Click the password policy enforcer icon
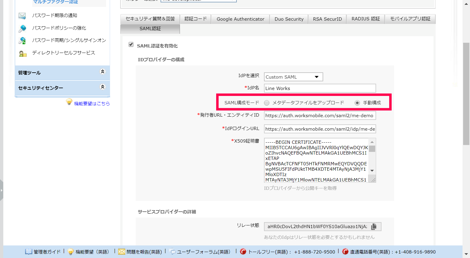Screen dimensions: 470x258 point(22,28)
